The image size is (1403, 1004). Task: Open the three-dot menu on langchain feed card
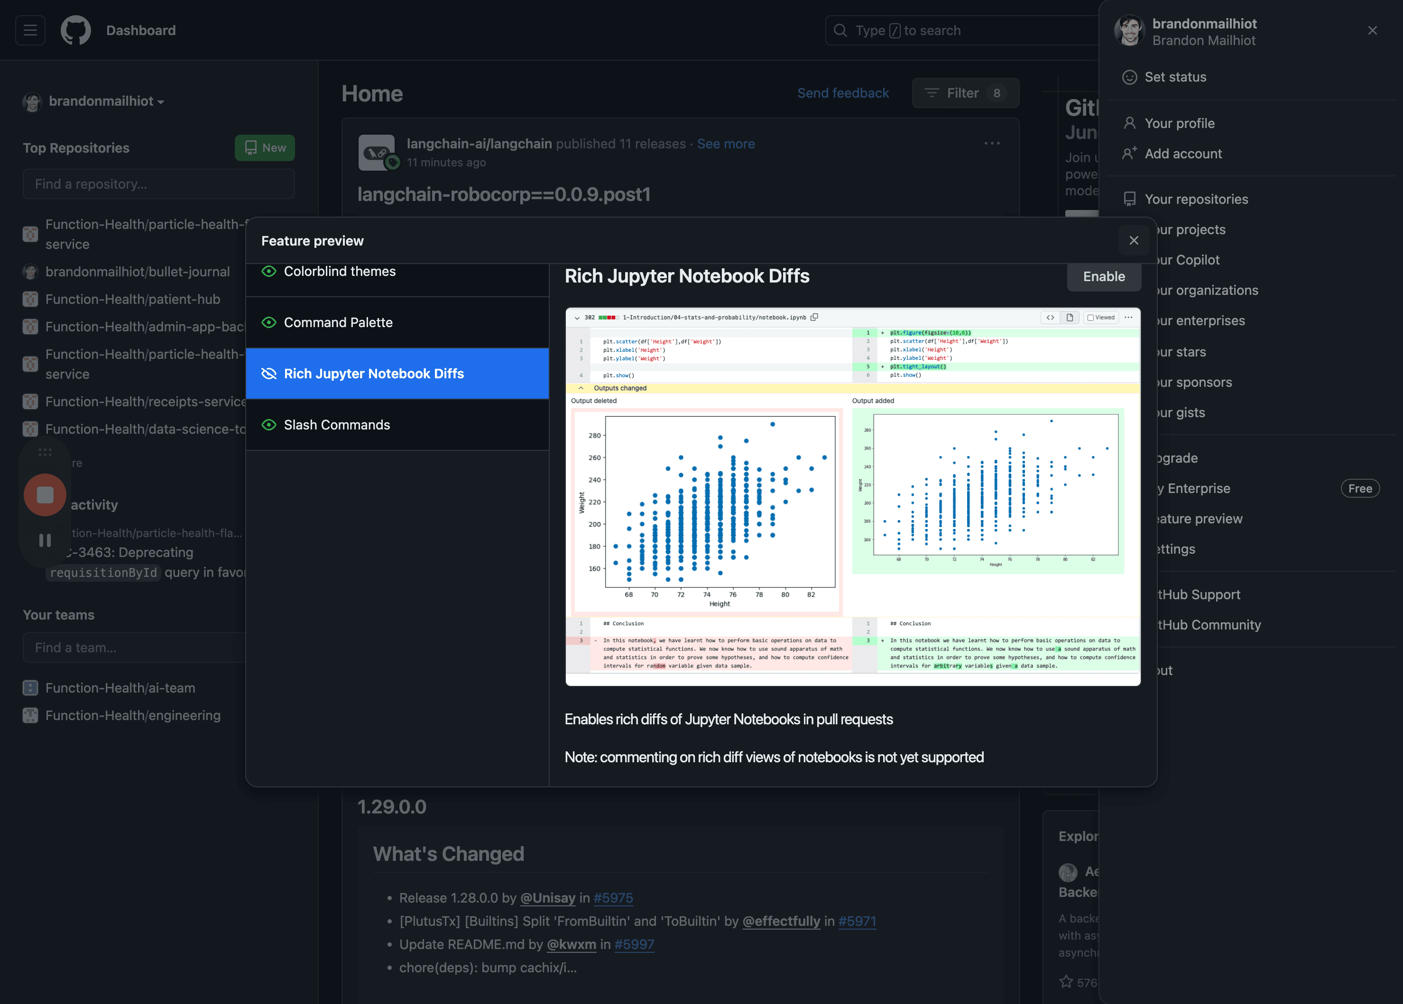pyautogui.click(x=992, y=144)
